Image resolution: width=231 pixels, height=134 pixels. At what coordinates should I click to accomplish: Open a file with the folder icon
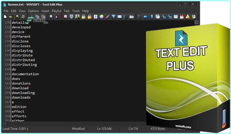tap(11, 17)
